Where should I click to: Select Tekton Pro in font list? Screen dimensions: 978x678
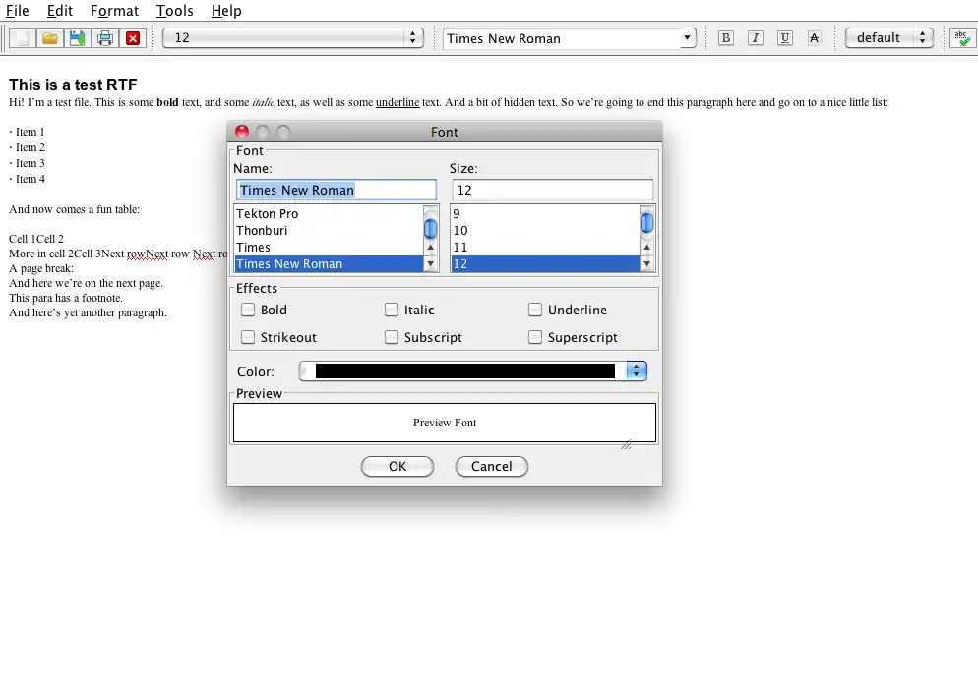tap(329, 214)
